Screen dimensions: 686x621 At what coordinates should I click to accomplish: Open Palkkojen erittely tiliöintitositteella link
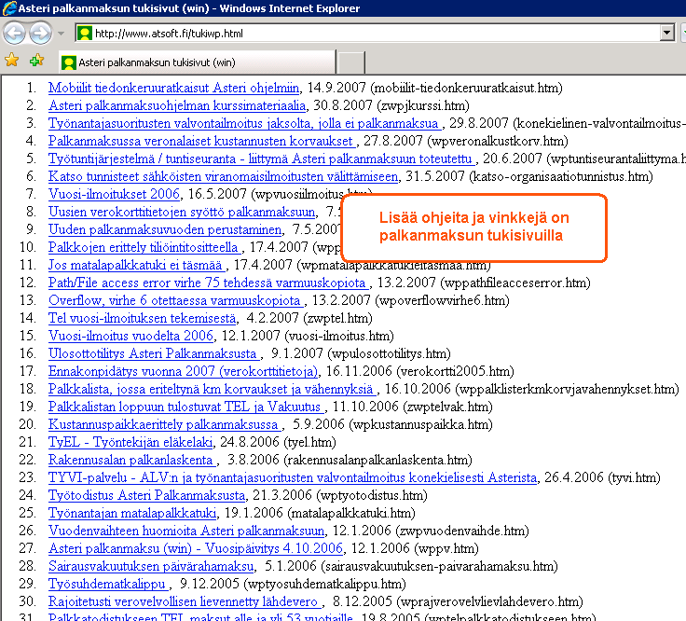click(x=144, y=247)
